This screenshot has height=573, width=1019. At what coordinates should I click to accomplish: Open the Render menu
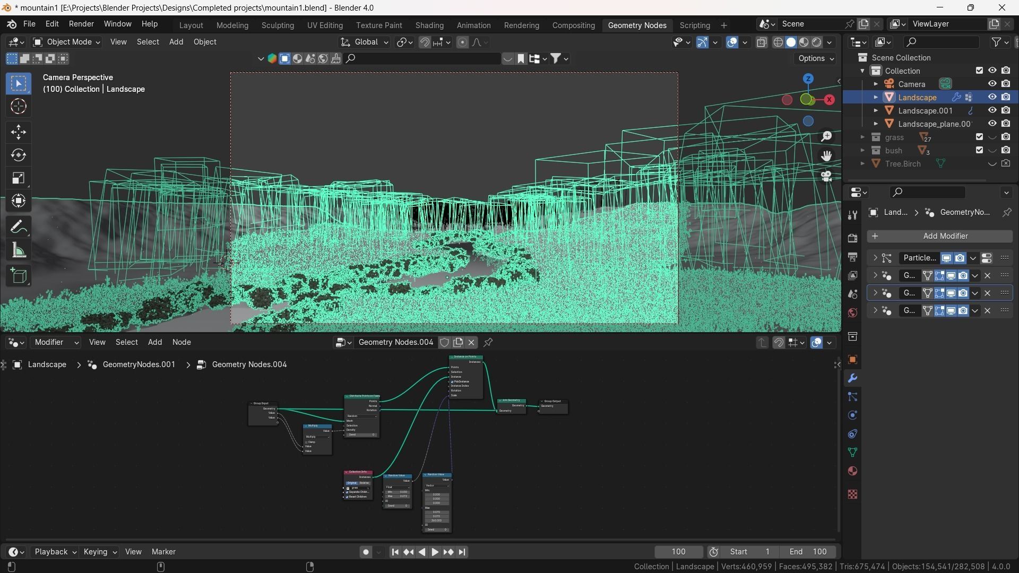pos(81,24)
